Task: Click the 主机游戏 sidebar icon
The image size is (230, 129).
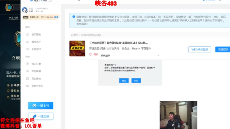Action: (x=27, y=49)
